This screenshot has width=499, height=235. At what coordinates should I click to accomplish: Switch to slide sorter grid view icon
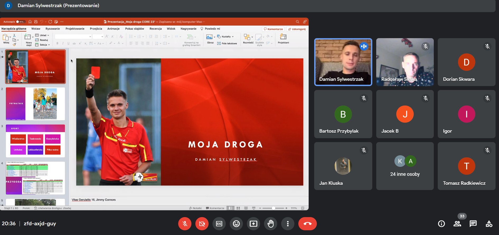238,208
